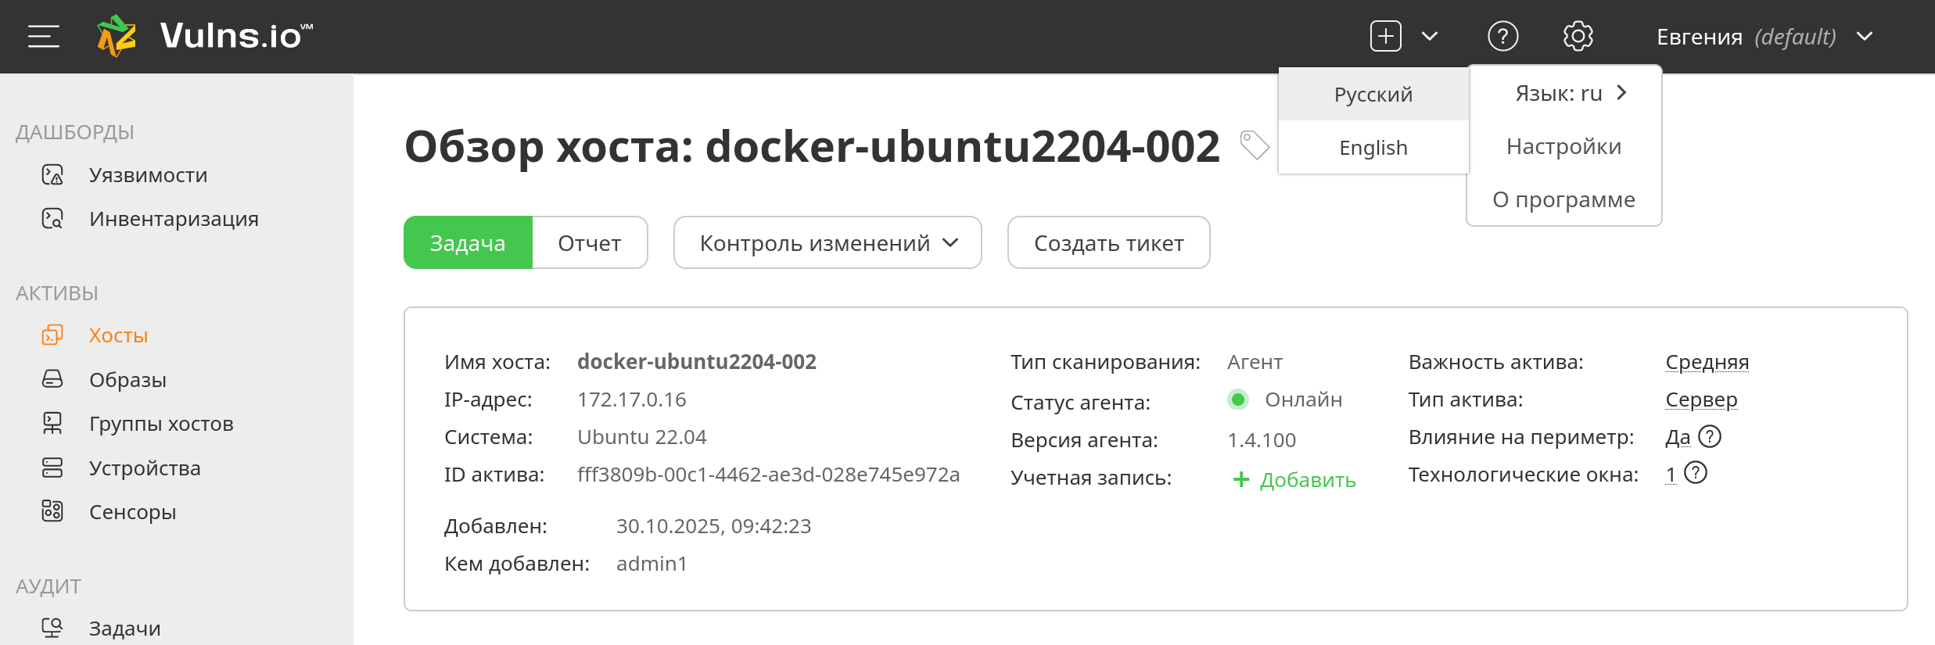Open the hamburger navigation menu
Screen dimensions: 1935x645
[x=44, y=37]
